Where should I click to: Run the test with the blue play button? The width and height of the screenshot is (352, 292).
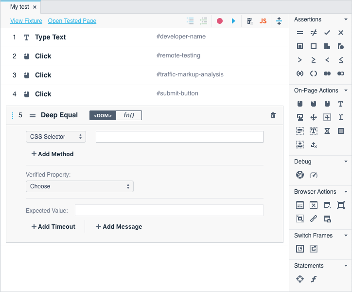tap(233, 21)
